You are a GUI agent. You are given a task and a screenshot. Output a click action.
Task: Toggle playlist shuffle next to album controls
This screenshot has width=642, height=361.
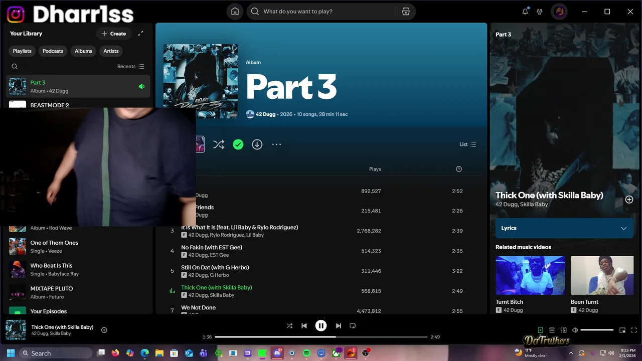[x=219, y=144]
